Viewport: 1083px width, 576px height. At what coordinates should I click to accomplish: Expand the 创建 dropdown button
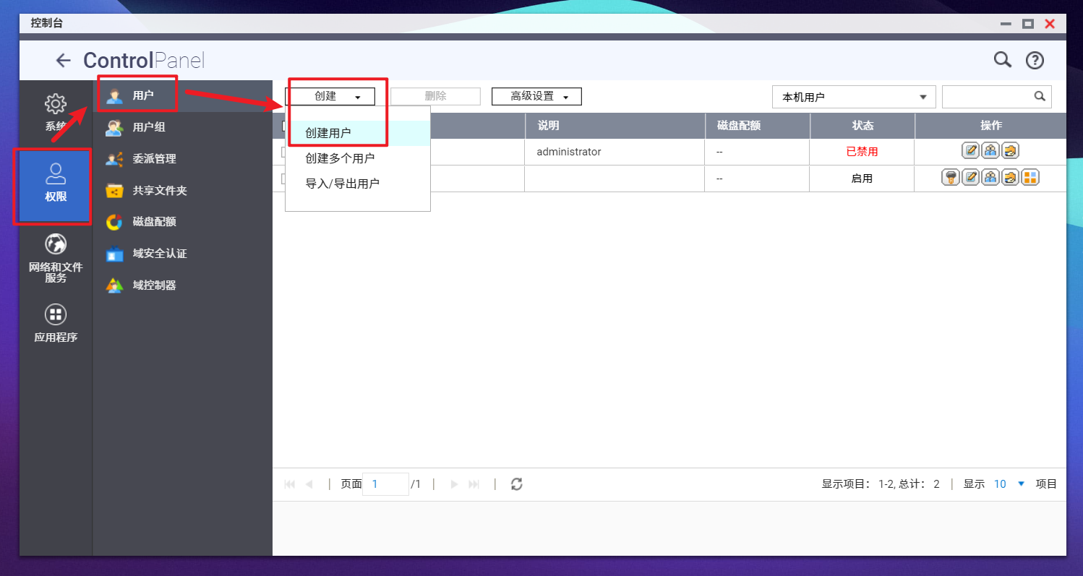pyautogui.click(x=330, y=96)
